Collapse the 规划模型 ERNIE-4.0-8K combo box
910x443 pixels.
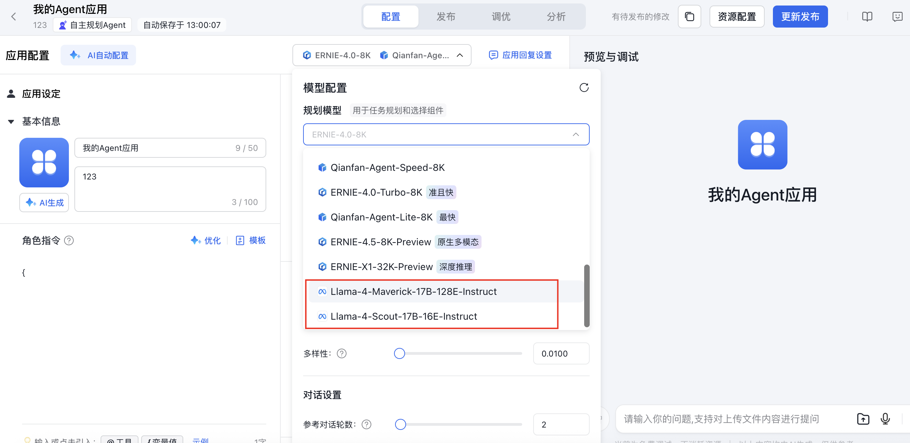point(446,134)
